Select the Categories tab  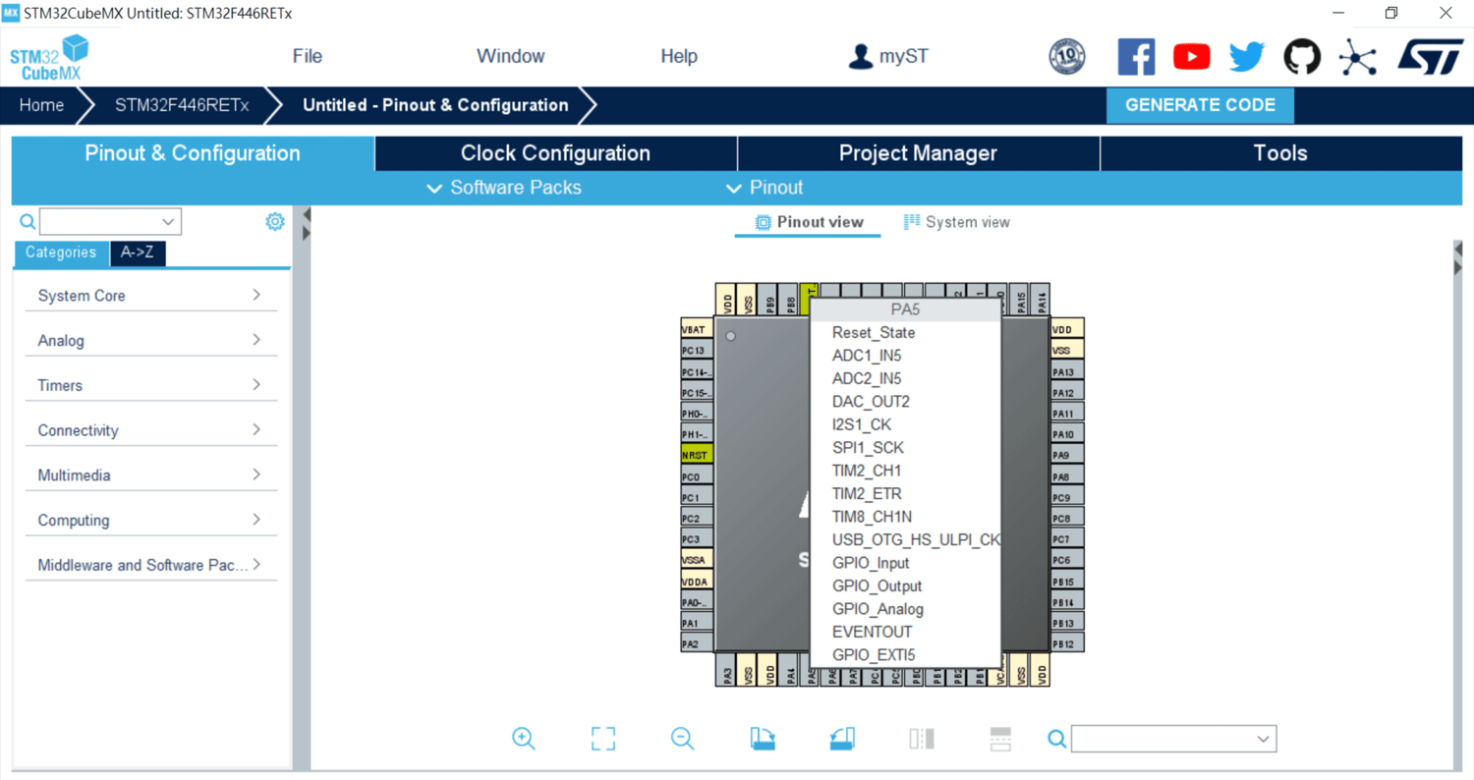click(61, 252)
